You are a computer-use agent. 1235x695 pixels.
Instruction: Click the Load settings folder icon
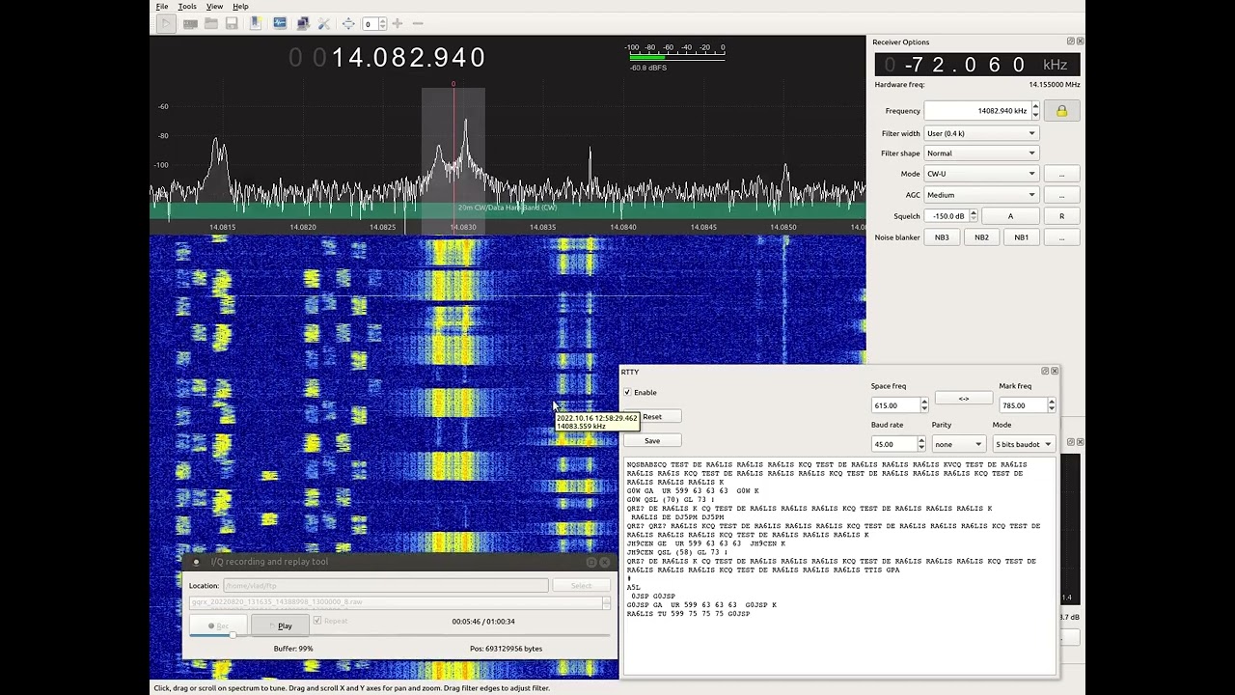pos(210,23)
